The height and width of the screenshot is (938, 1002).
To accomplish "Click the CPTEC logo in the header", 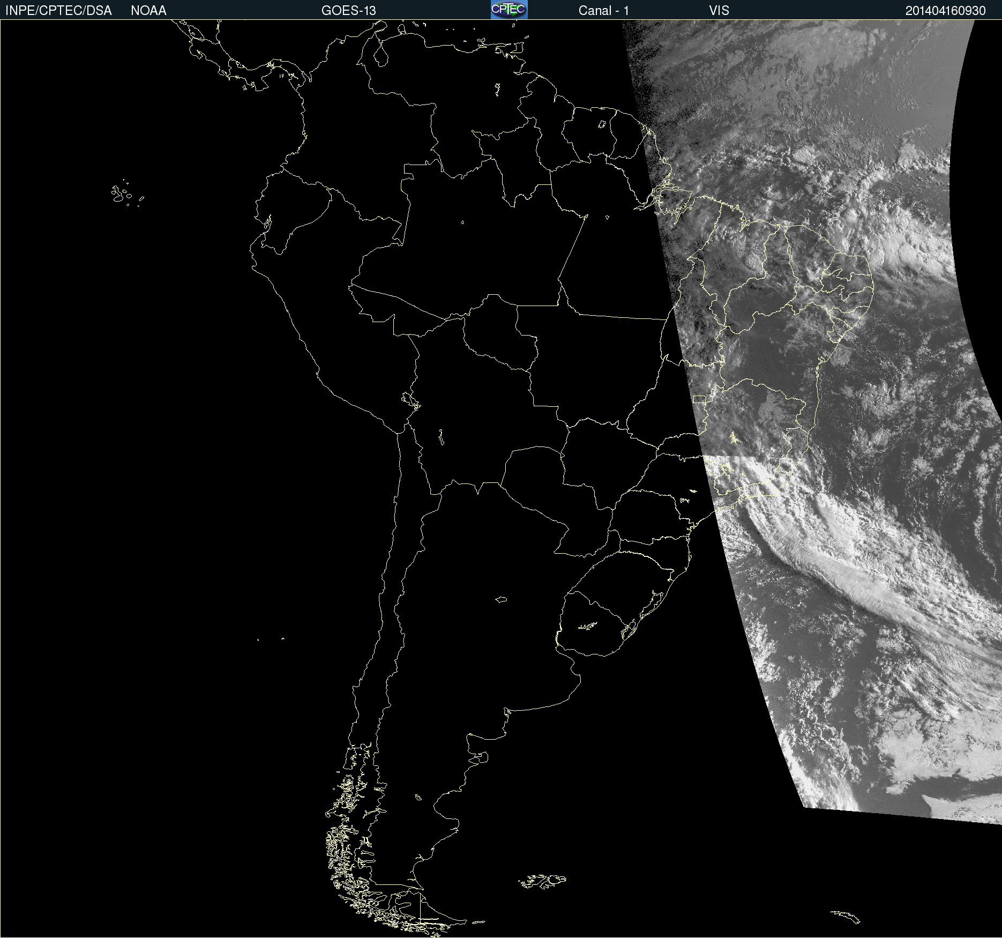I will [x=509, y=10].
